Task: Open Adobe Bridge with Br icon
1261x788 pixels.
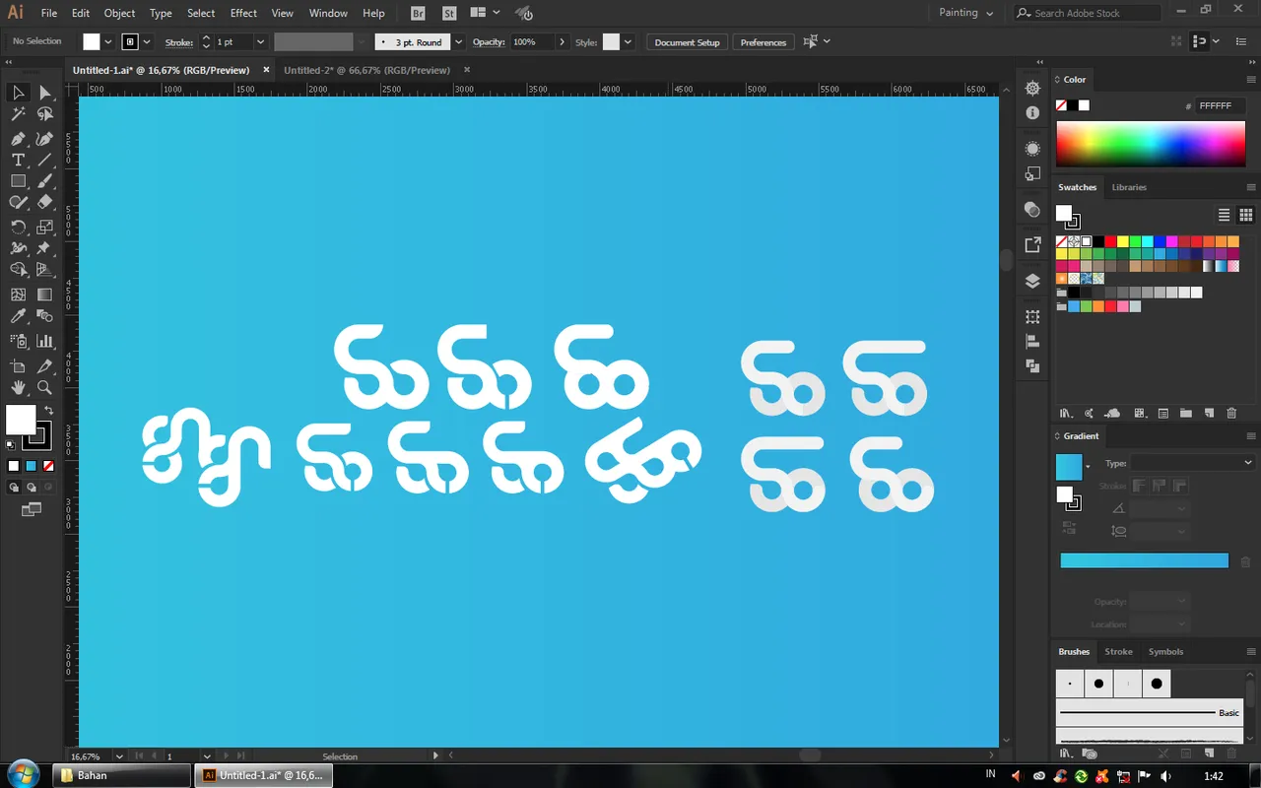Action: click(x=419, y=13)
